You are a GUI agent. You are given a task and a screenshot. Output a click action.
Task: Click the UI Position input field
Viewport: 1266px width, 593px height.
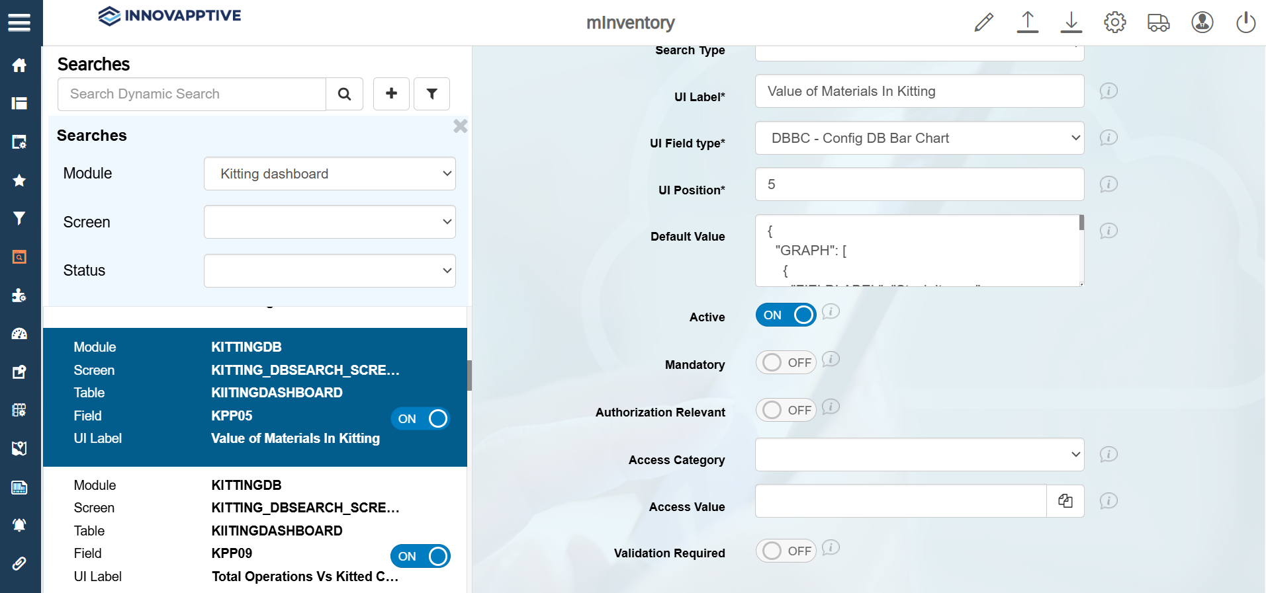click(919, 184)
